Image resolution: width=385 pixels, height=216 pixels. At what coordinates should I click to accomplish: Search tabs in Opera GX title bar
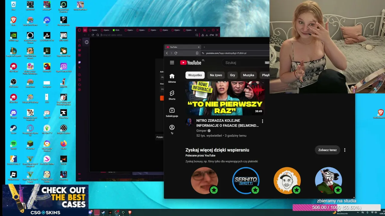coord(204,30)
